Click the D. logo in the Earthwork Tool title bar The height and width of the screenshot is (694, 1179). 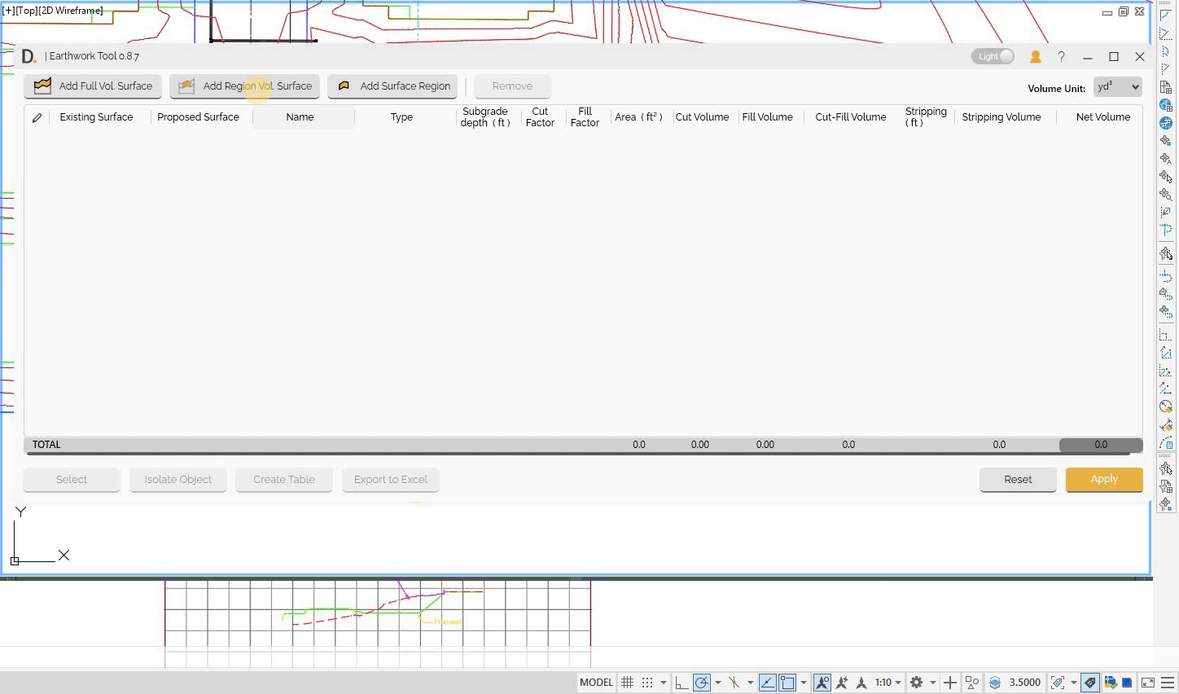[x=28, y=56]
